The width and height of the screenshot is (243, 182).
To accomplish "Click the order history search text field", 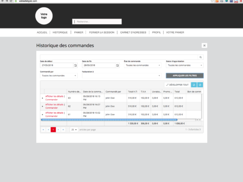I will tap(119, 57).
